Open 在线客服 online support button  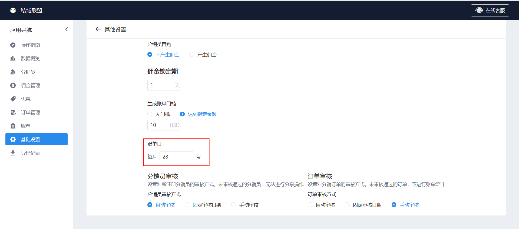490,11
